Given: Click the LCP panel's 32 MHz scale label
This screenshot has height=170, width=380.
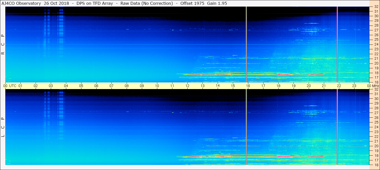Looking at the screenshot, I should (376, 89).
